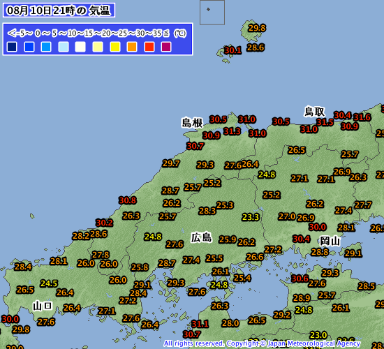Click the 島根 prefecture label
384x349 pixels.
[192, 123]
